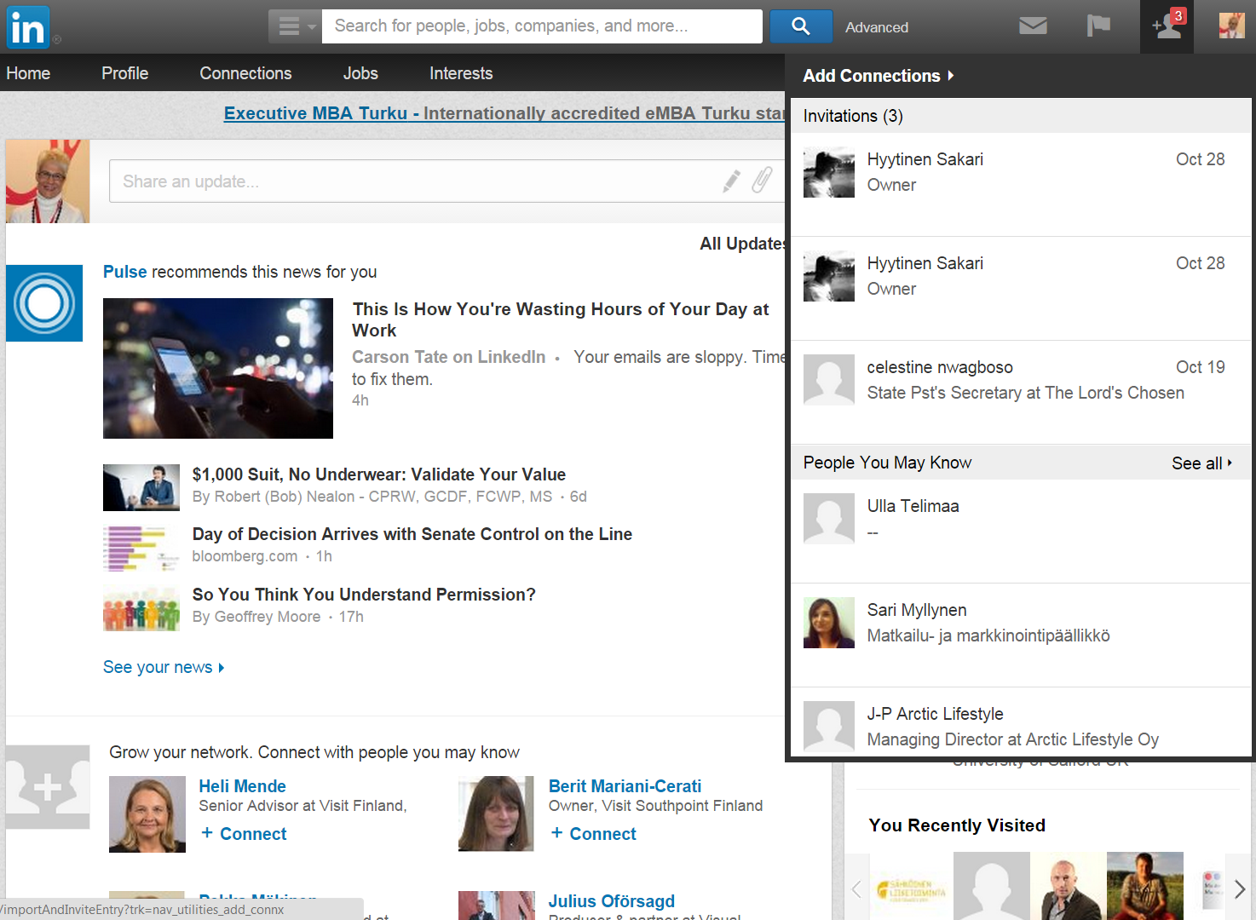Select Ulla Telimaa suggestion
This screenshot has width=1256, height=920.
click(x=1021, y=531)
